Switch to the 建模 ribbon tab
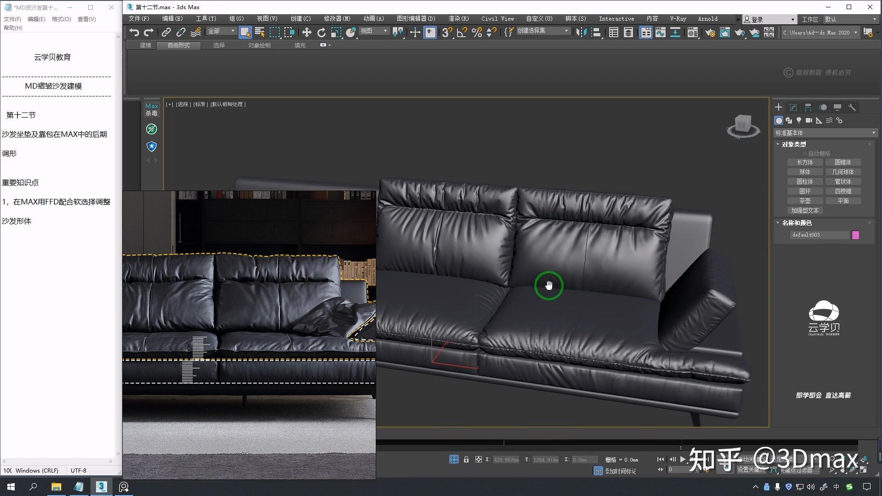 tap(145, 45)
